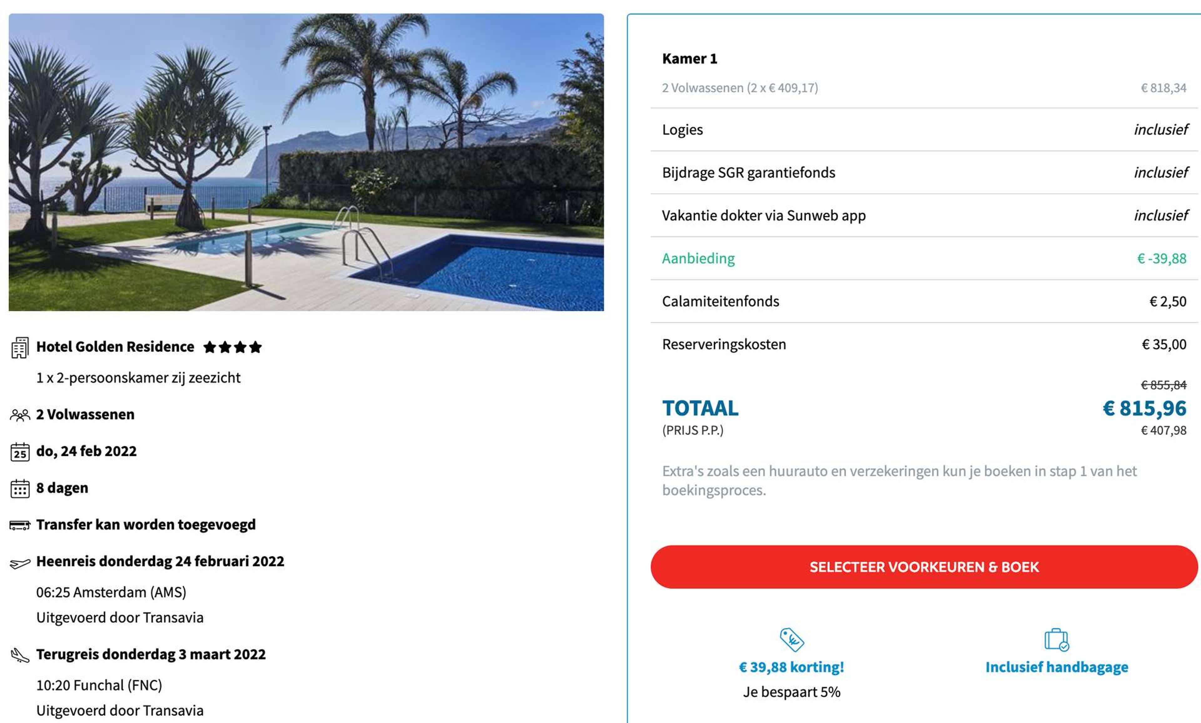This screenshot has height=723, width=1201.
Task: Click the Inclusief handbagage label
Action: tap(1057, 667)
